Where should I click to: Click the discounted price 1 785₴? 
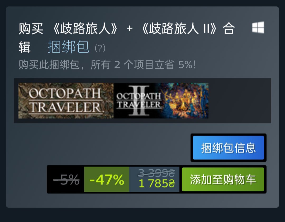click(x=156, y=183)
